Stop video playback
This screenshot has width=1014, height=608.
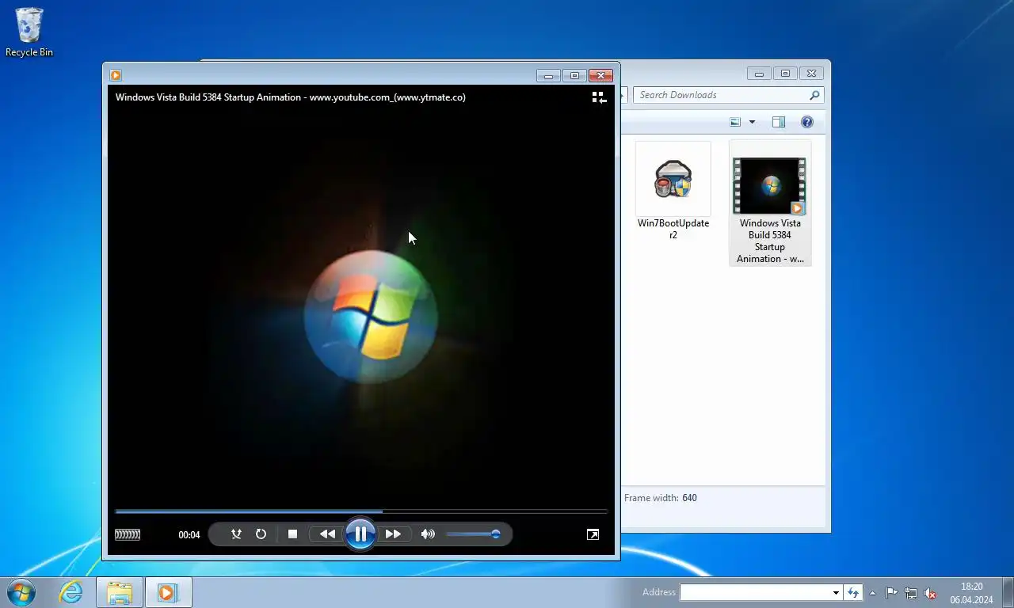tap(292, 534)
